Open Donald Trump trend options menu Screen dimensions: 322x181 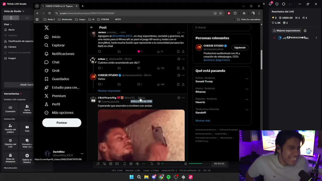(x=247, y=79)
